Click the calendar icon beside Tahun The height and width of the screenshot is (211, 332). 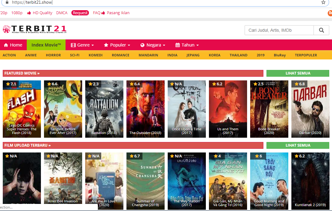178,45
